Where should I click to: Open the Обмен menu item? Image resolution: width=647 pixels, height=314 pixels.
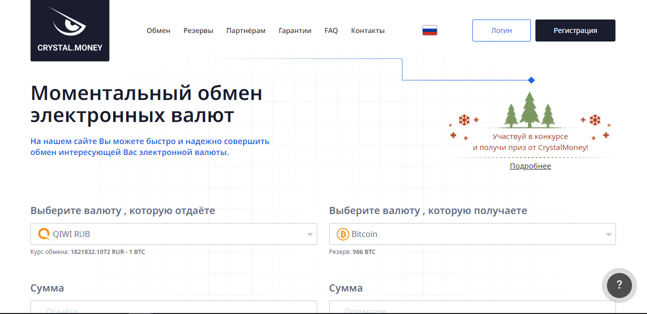coord(158,30)
